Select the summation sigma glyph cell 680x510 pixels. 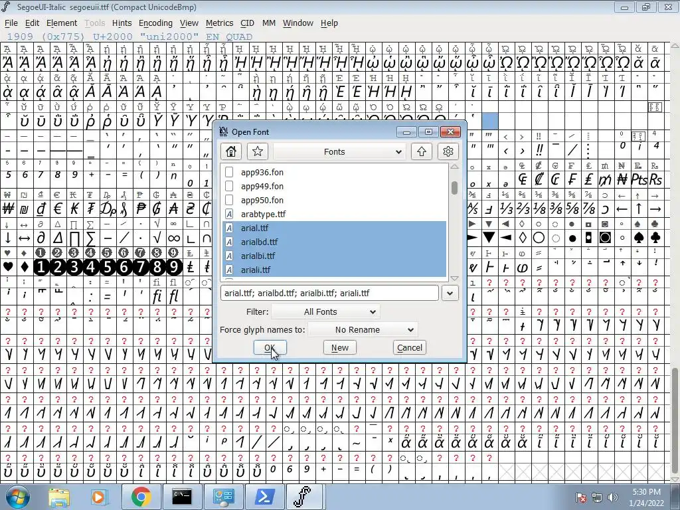(90, 238)
